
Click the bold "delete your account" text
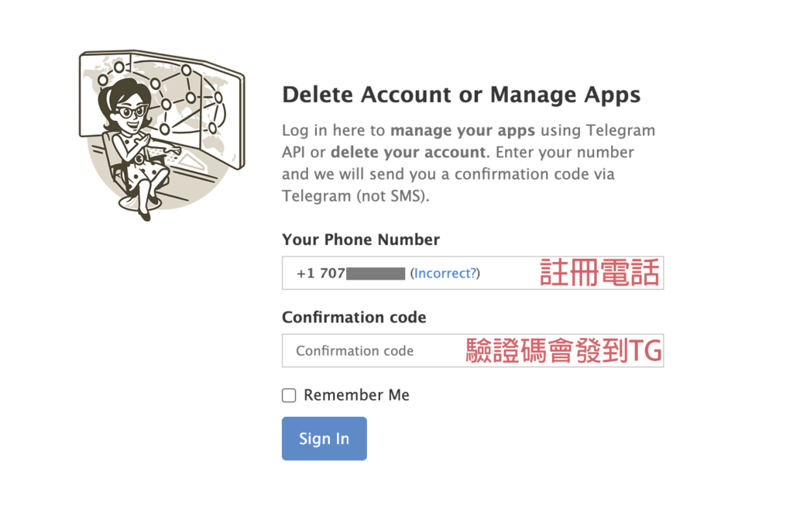click(x=409, y=152)
